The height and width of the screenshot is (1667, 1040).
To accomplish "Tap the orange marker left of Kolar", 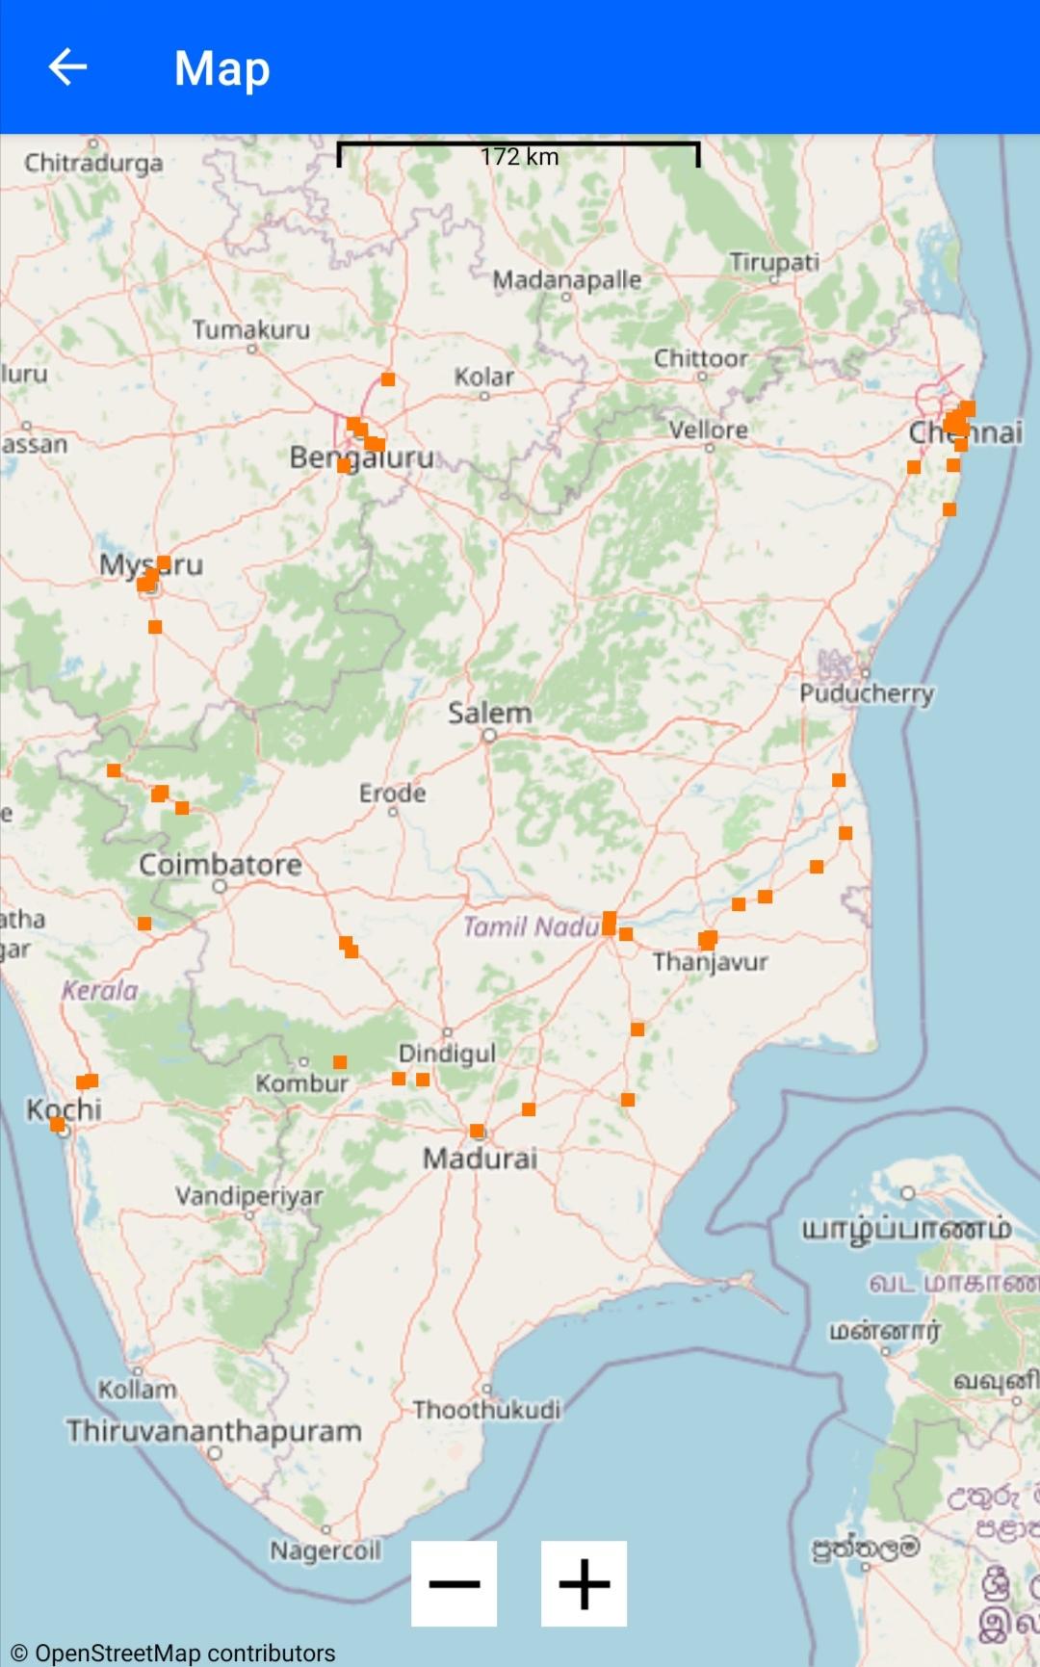I will coord(388,379).
